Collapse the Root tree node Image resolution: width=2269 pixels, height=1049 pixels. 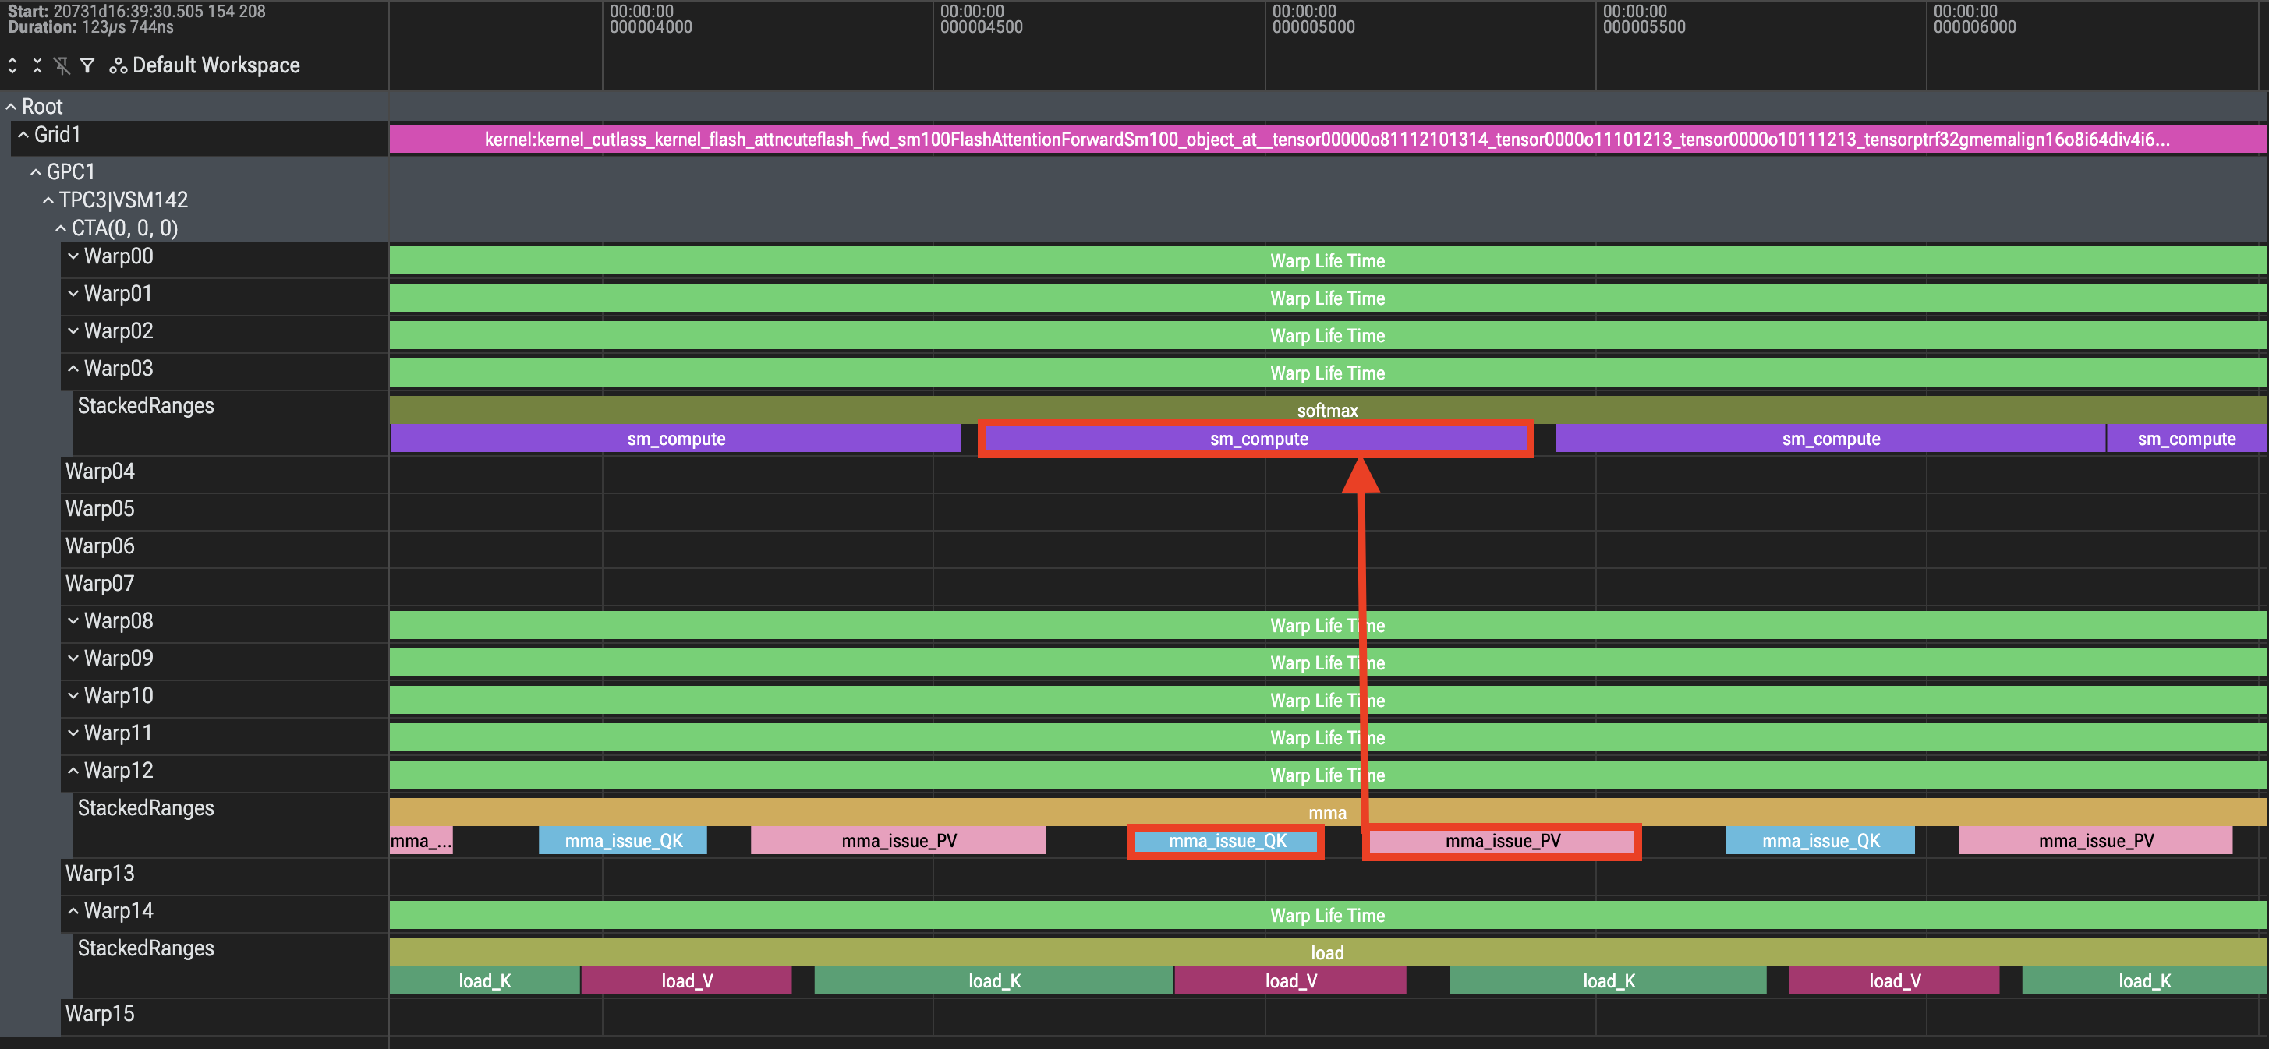(11, 107)
